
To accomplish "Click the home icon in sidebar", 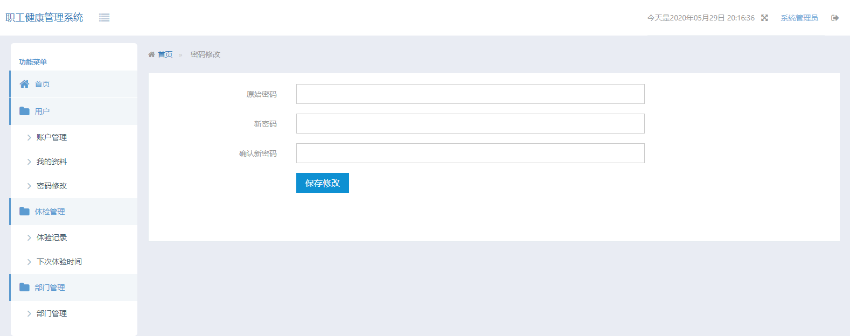I will pyautogui.click(x=24, y=84).
